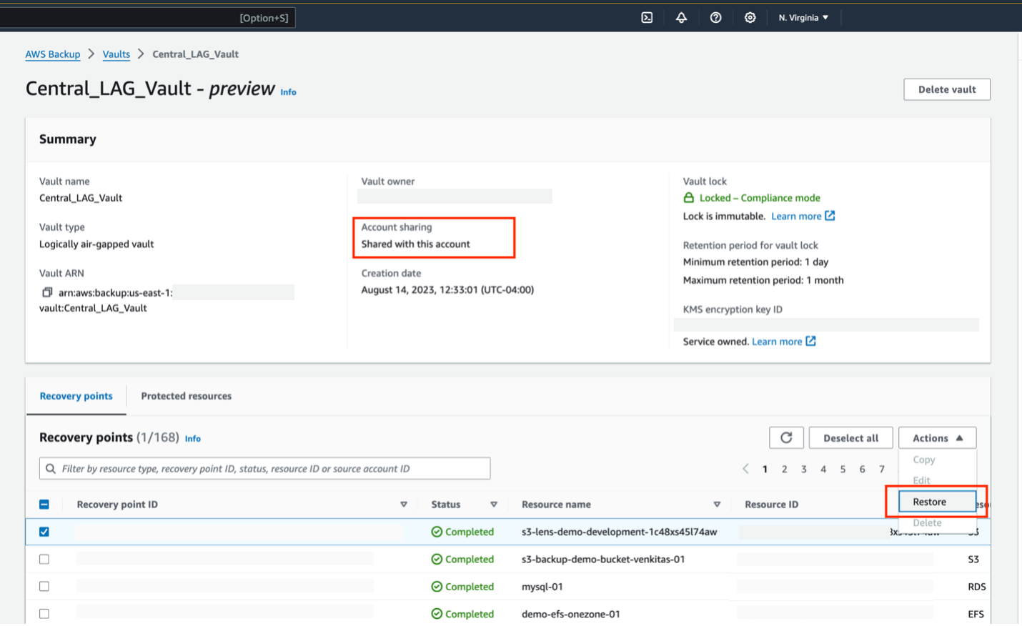This screenshot has height=626, width=1022.
Task: Click the resource name s3-lens-demo-development-1c48xs45l74aw
Action: tap(620, 532)
